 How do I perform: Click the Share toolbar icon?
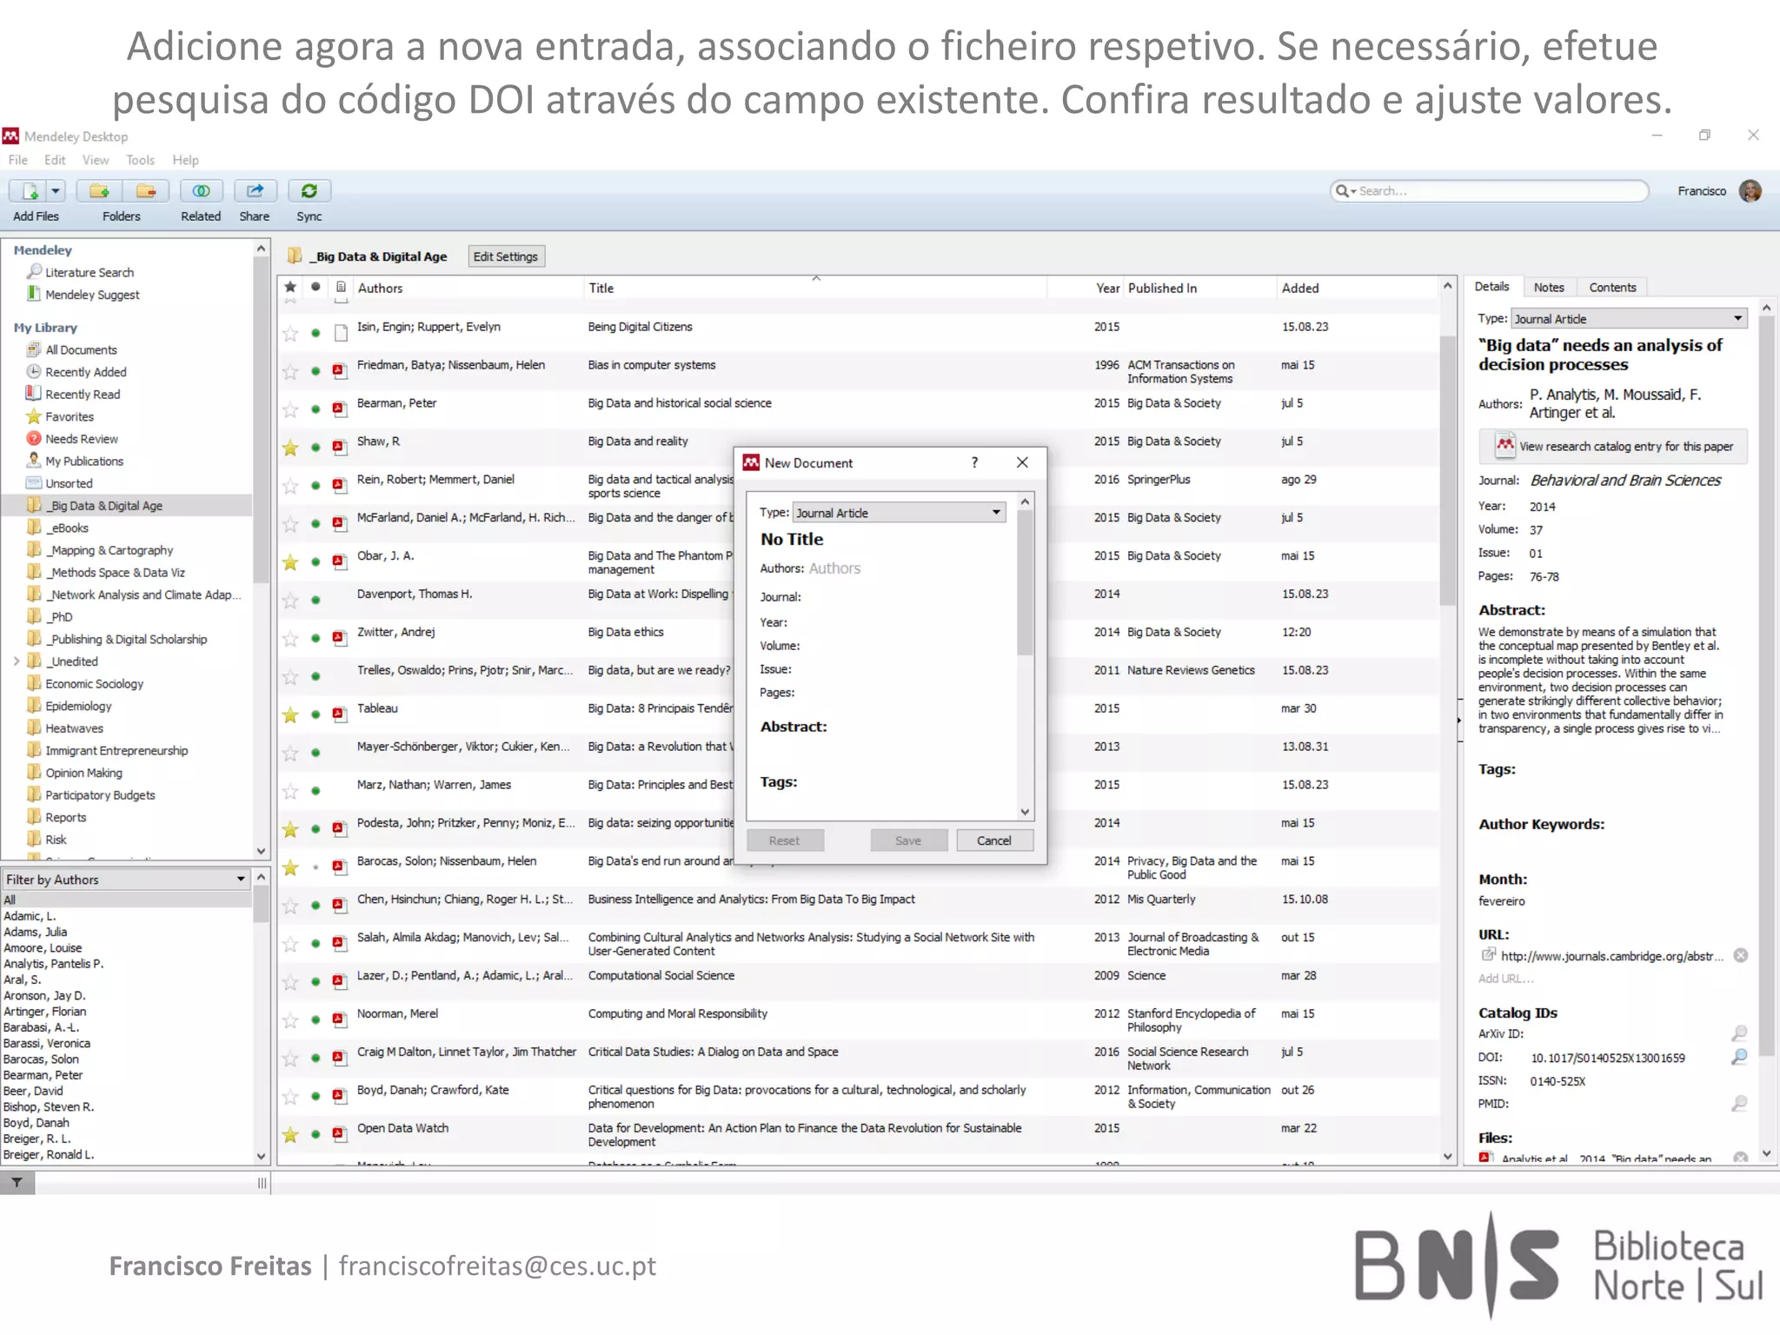255,191
